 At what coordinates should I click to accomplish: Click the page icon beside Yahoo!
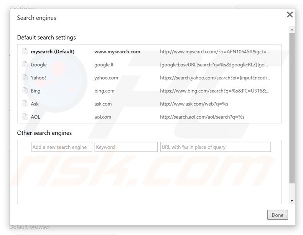tap(25, 77)
